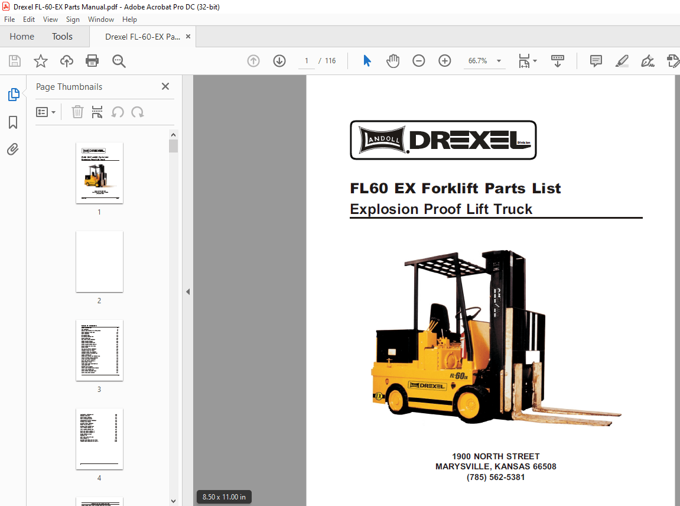
Task: Switch to the Home tab
Action: pos(22,36)
